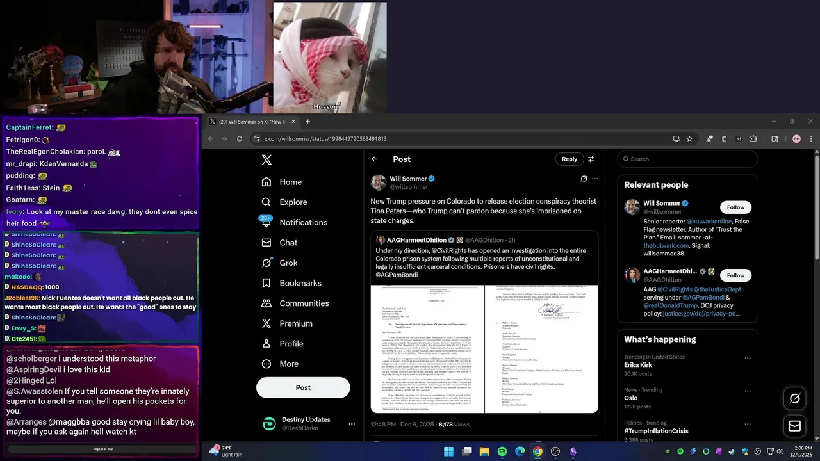
Task: Click the large white Post button
Action: (303, 387)
